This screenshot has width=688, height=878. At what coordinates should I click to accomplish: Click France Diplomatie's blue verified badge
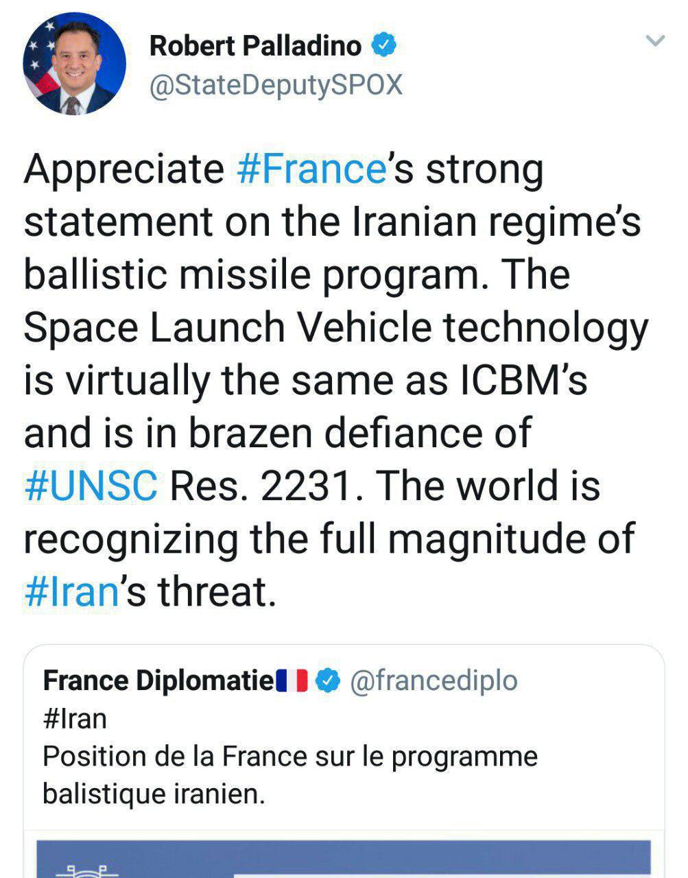pos(331,680)
